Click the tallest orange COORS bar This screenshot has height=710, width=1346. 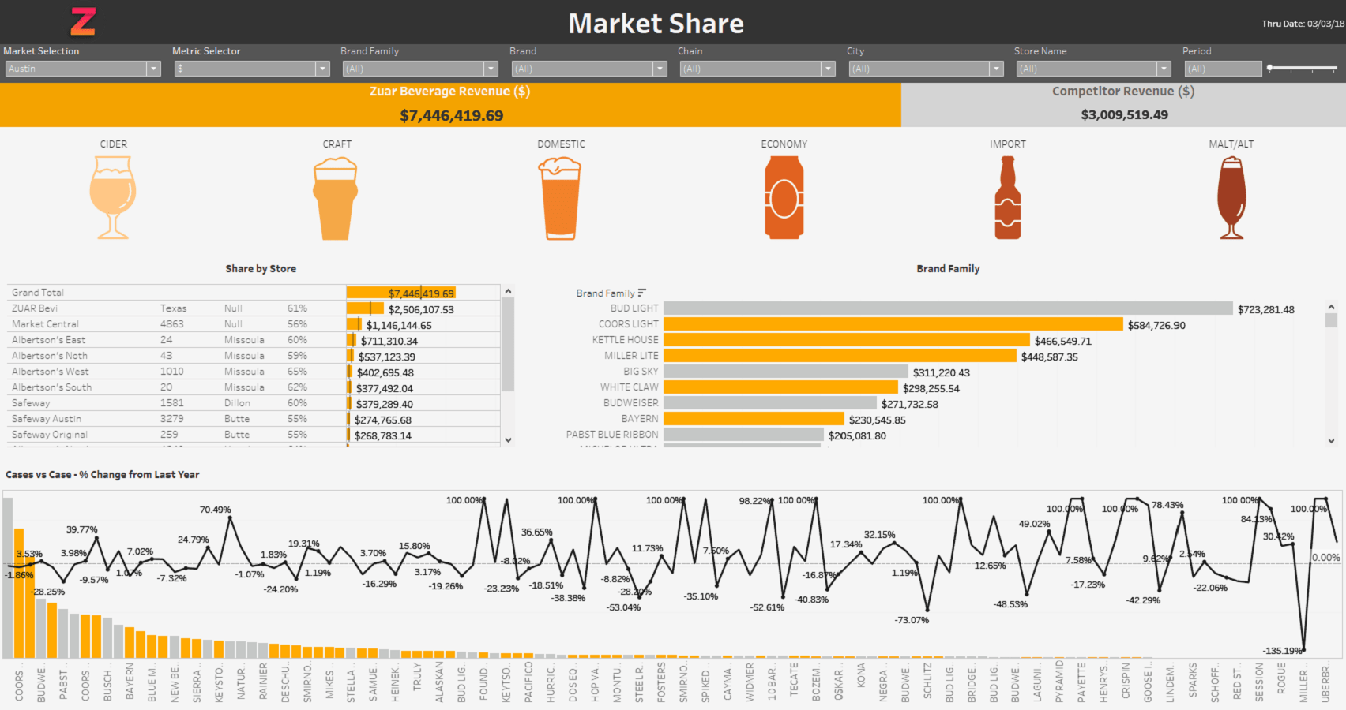coord(19,593)
